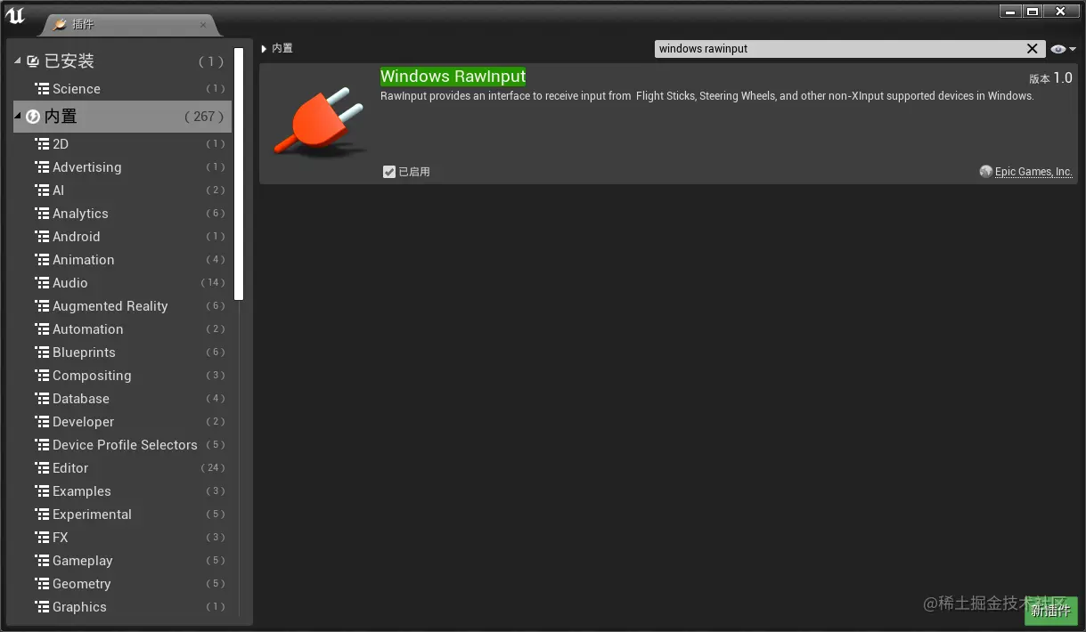Viewport: 1086px width, 632px height.
Task: Select the Analytics category icon
Action: pos(42,213)
